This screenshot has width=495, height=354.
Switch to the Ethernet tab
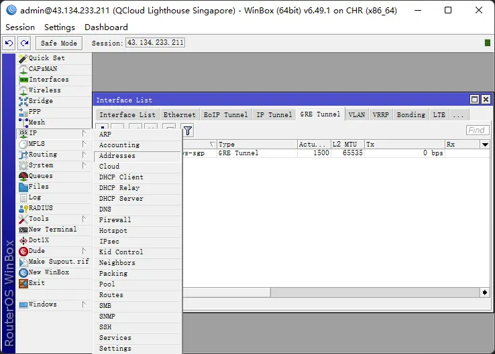(x=179, y=114)
